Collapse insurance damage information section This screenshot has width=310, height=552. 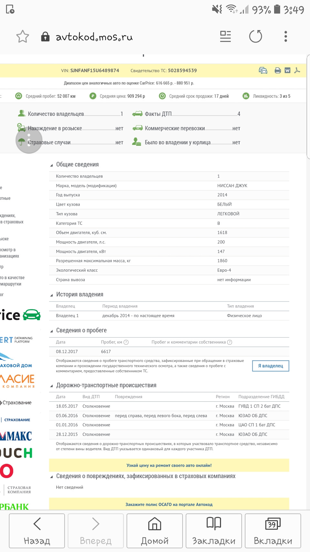pos(51,477)
